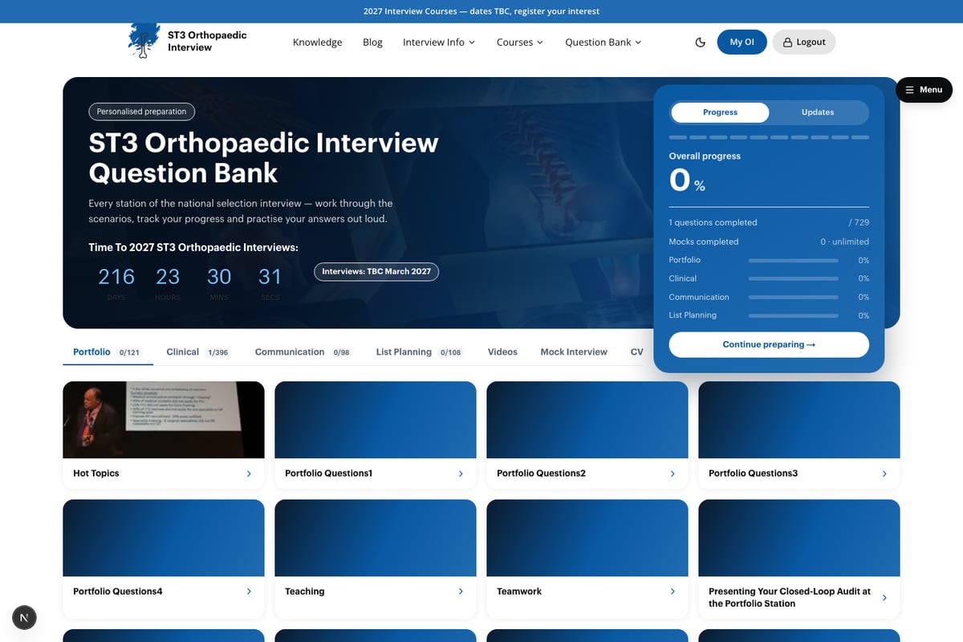The image size is (963, 642).
Task: Expand the Interview Info dropdown
Action: pyautogui.click(x=439, y=43)
